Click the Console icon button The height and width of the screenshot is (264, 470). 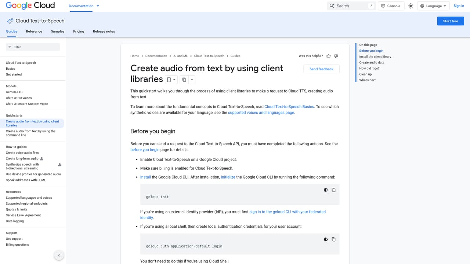pos(391,6)
